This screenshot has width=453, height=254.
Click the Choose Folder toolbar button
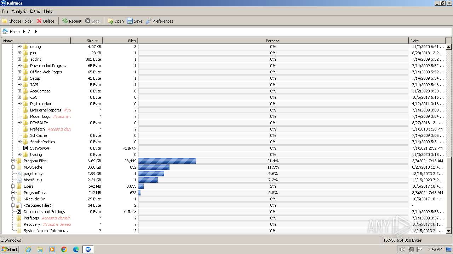coord(17,21)
